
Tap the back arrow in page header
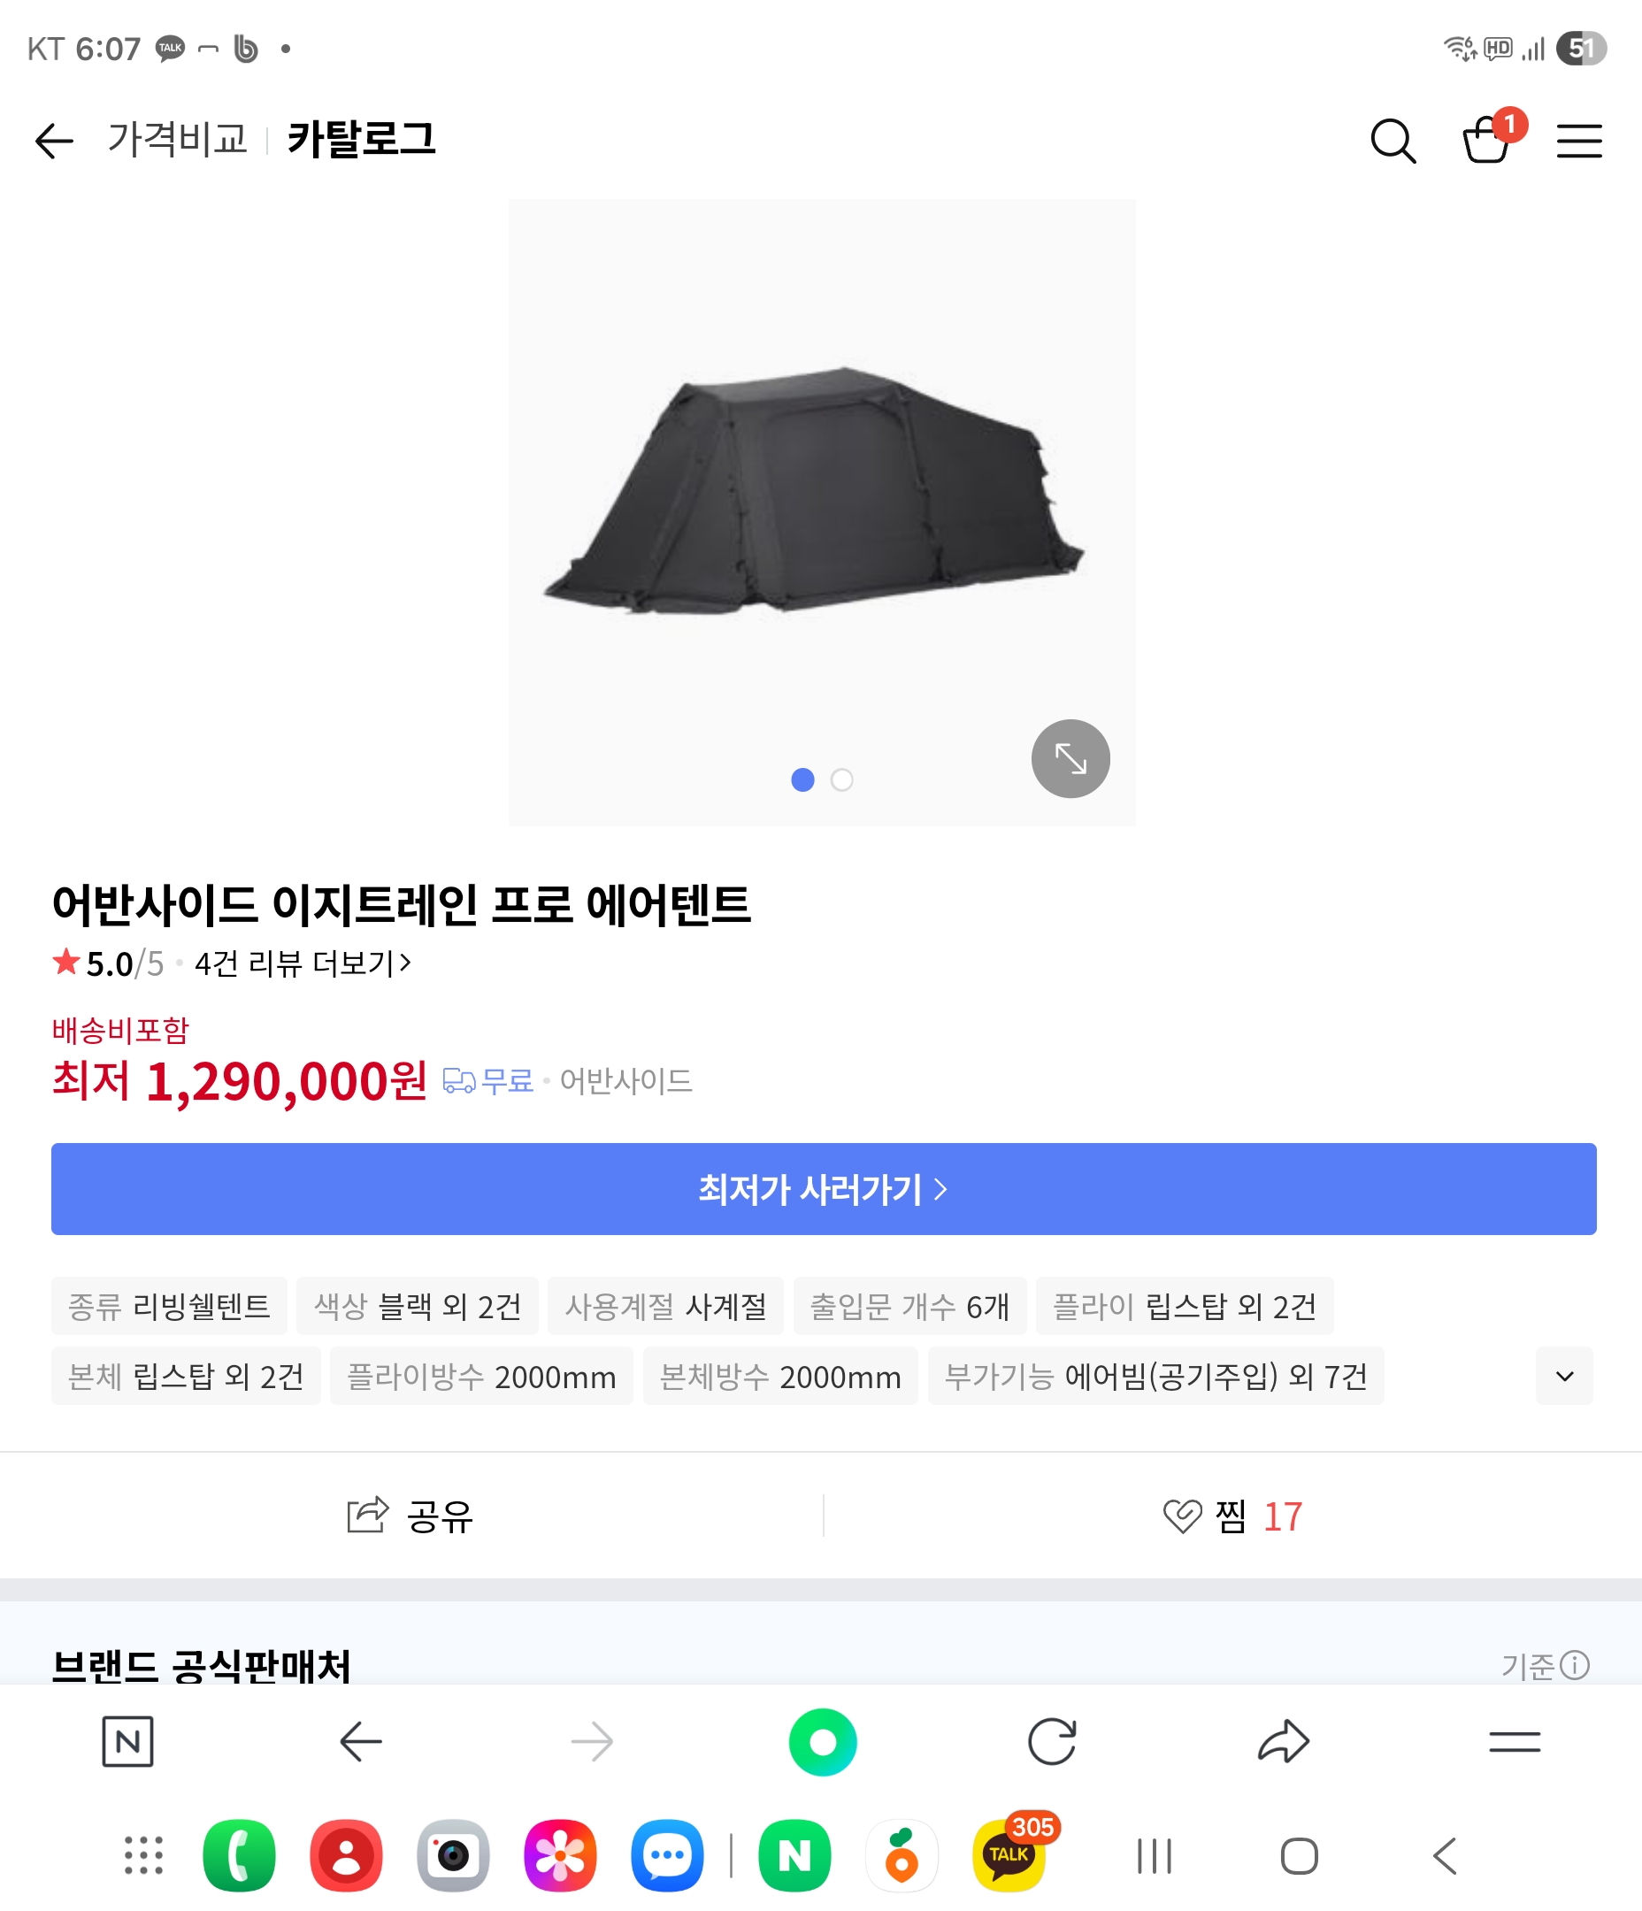[53, 141]
